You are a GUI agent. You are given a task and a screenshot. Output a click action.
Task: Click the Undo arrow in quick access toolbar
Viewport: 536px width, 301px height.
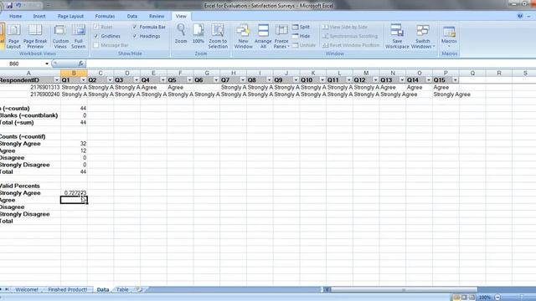(18, 6)
